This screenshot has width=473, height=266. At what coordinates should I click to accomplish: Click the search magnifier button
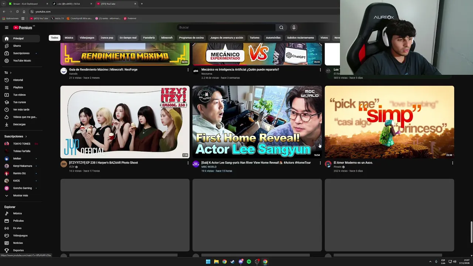[x=281, y=27]
